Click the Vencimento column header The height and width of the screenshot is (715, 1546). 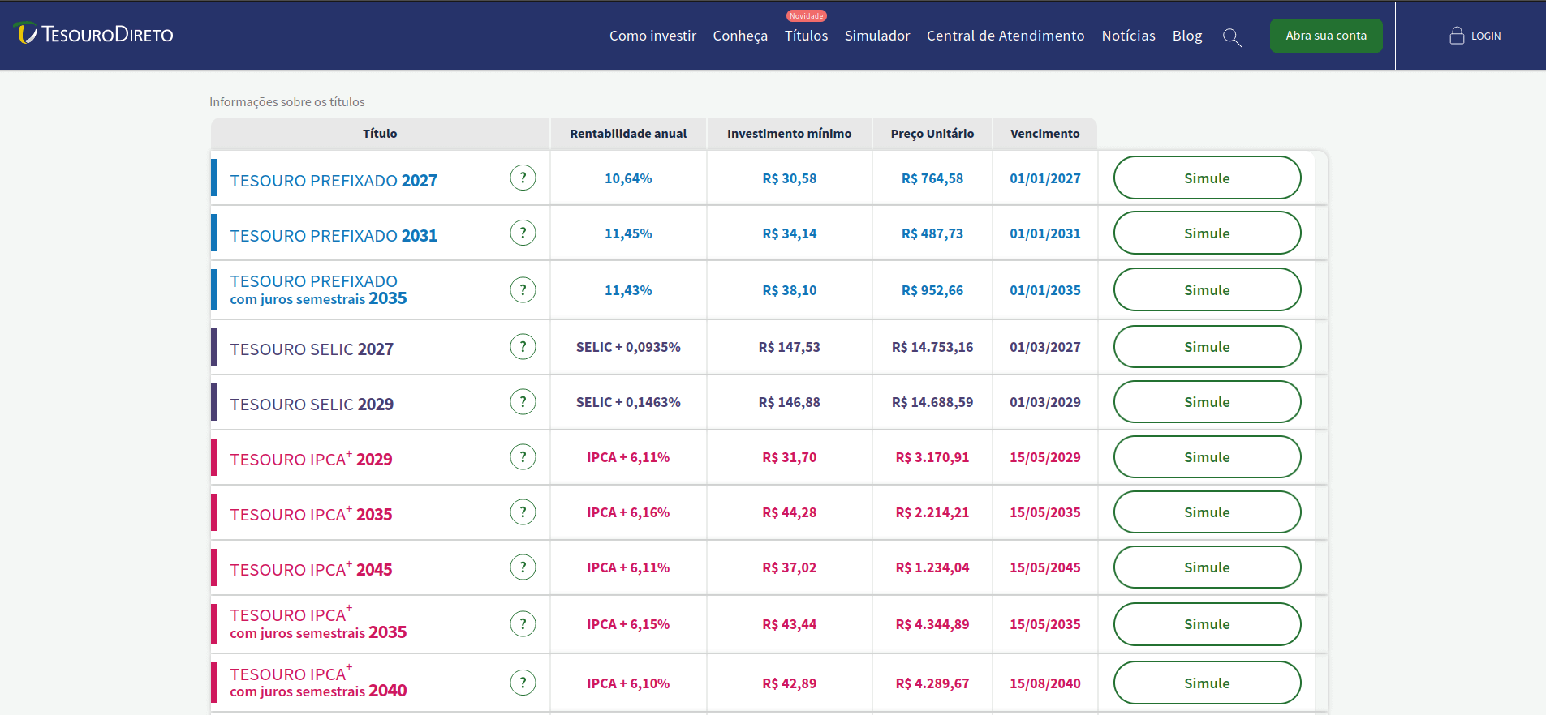click(x=1045, y=134)
